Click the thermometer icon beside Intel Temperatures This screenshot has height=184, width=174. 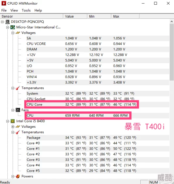pos(18,132)
